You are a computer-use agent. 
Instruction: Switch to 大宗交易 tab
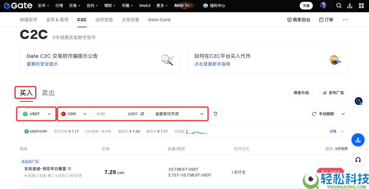[130, 20]
